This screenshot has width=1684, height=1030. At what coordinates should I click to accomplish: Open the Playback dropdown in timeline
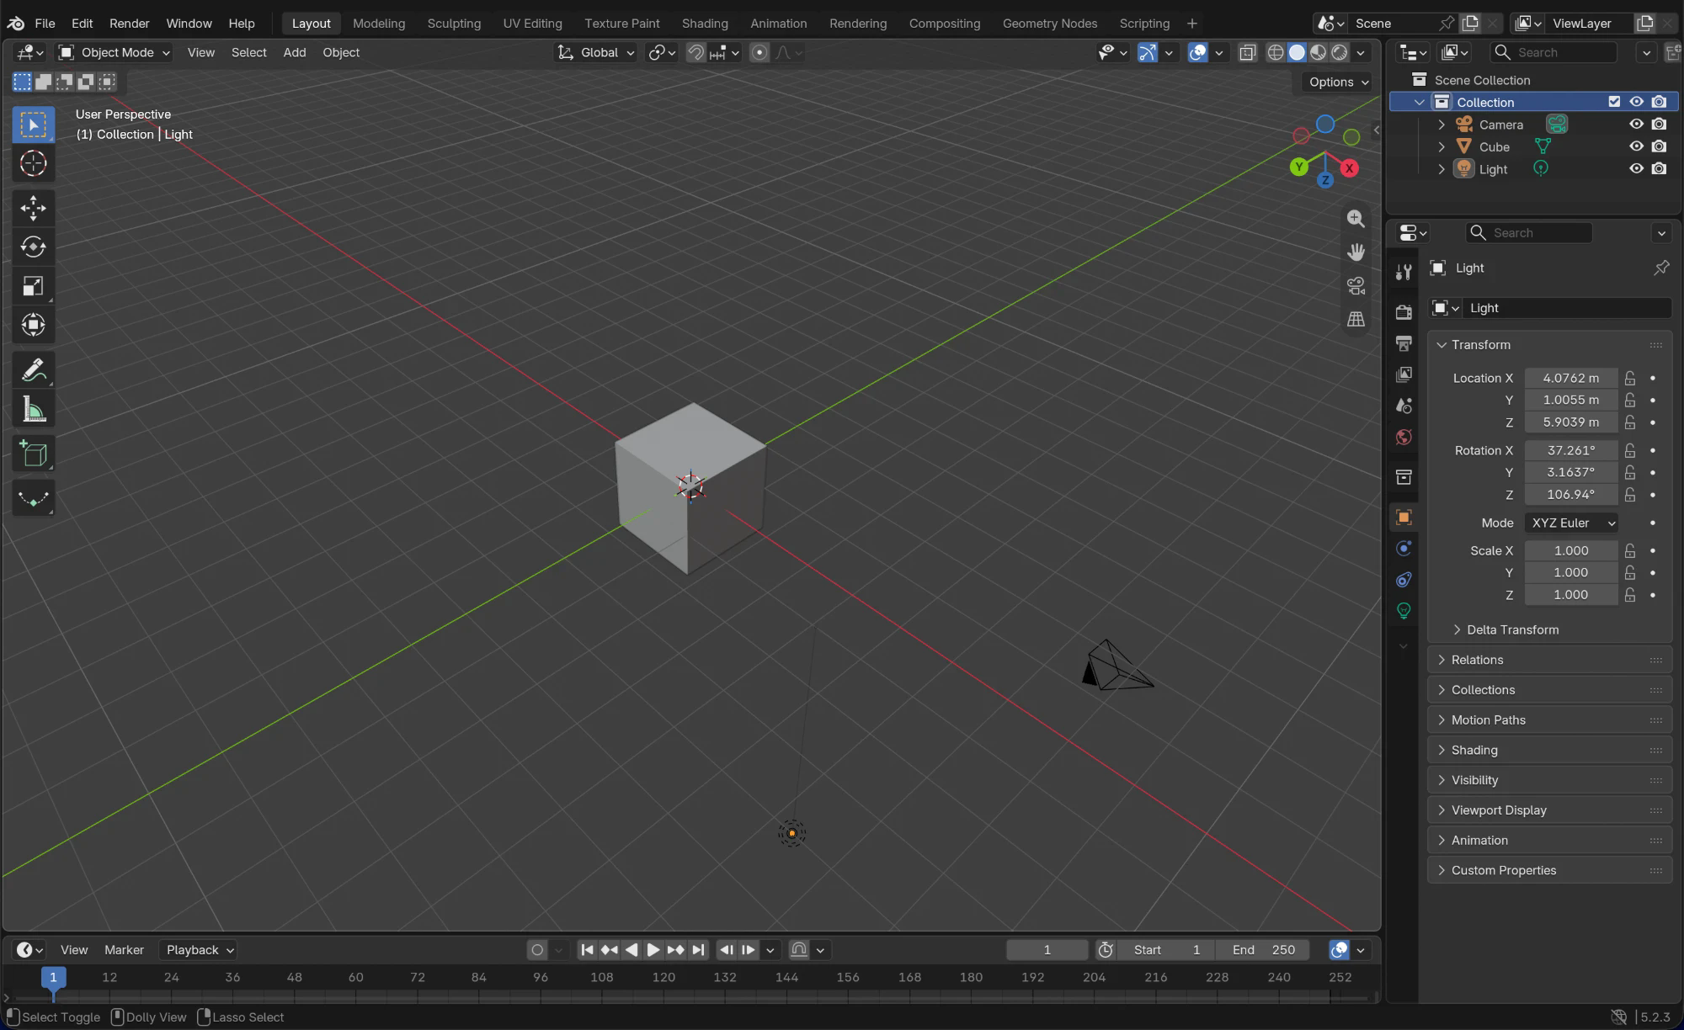199,950
